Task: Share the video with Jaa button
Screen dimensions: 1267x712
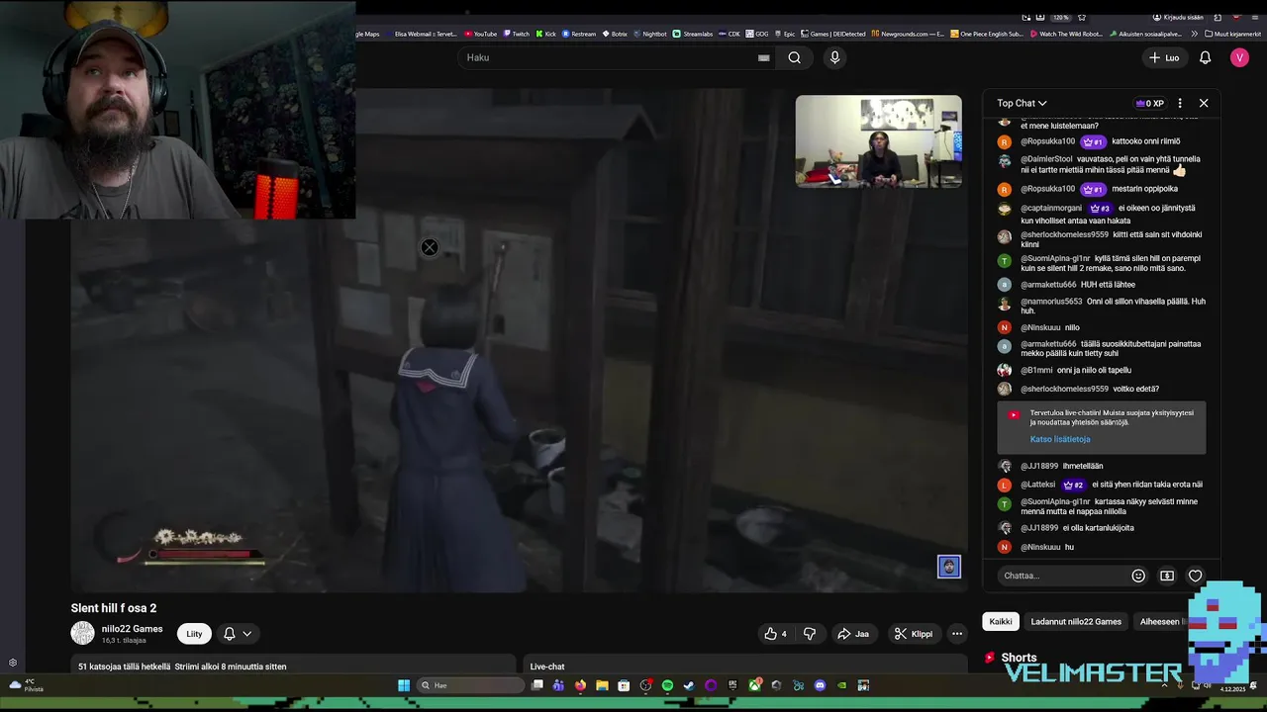Action: [x=852, y=634]
